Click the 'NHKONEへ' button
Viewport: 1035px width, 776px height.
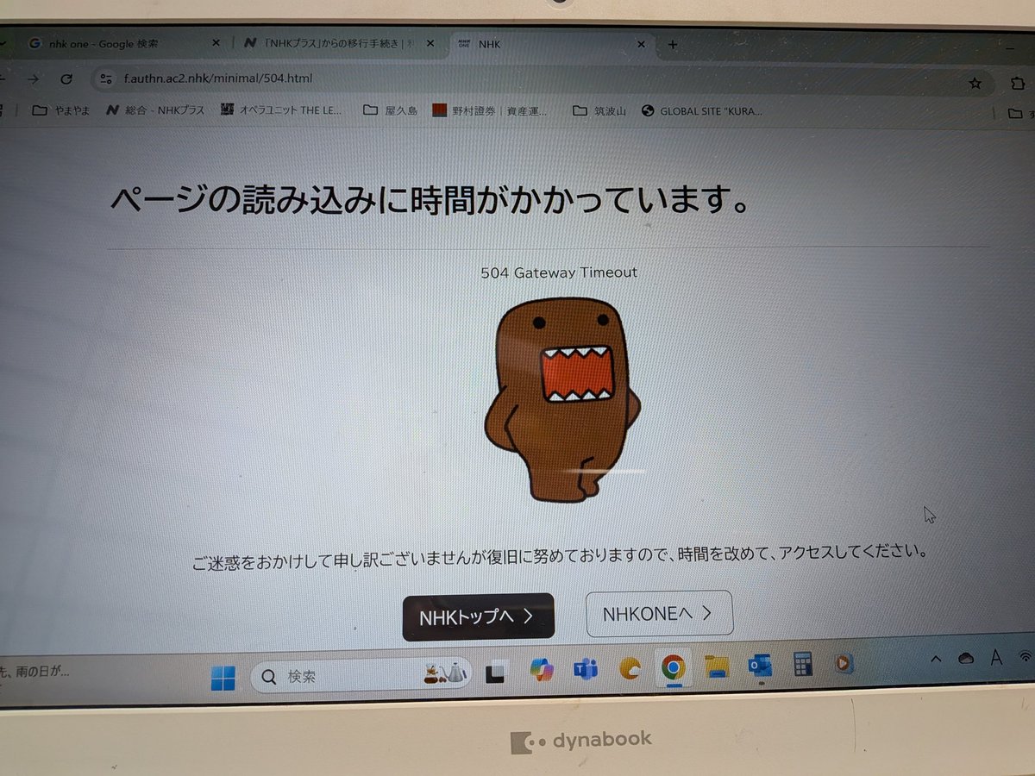coord(659,613)
